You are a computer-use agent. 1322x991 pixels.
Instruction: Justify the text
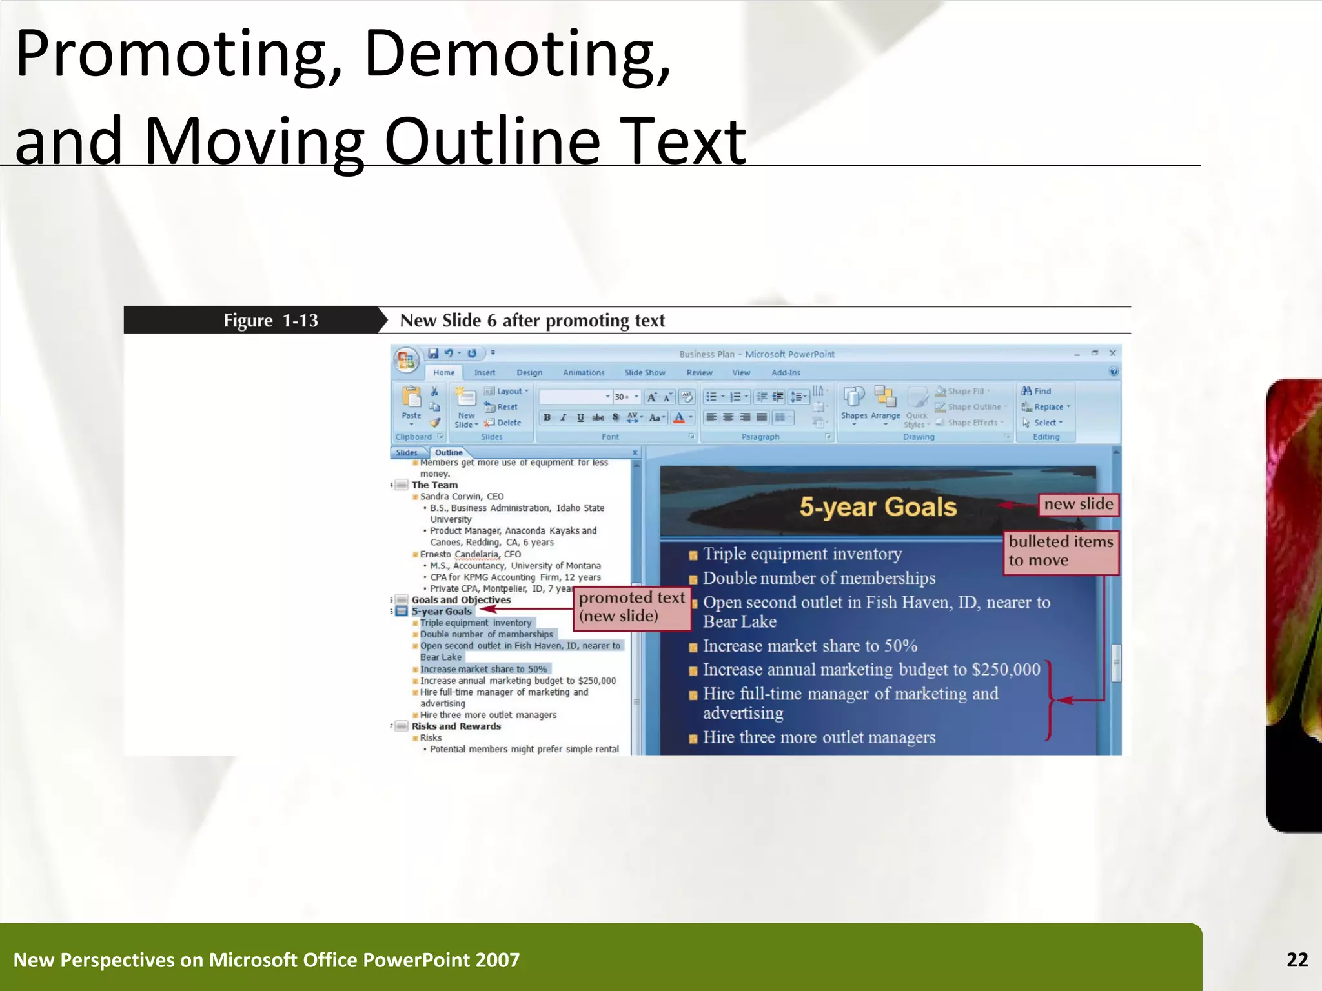click(x=762, y=417)
